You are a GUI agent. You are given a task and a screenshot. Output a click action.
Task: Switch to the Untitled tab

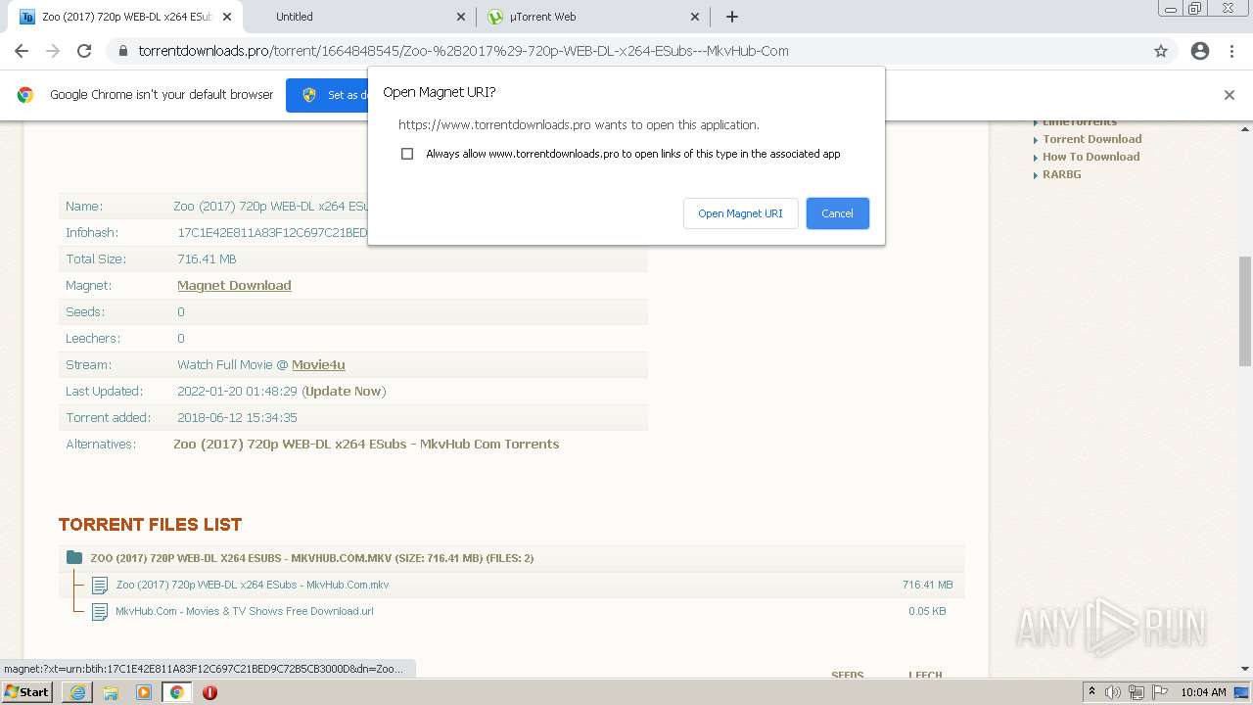[358, 17]
